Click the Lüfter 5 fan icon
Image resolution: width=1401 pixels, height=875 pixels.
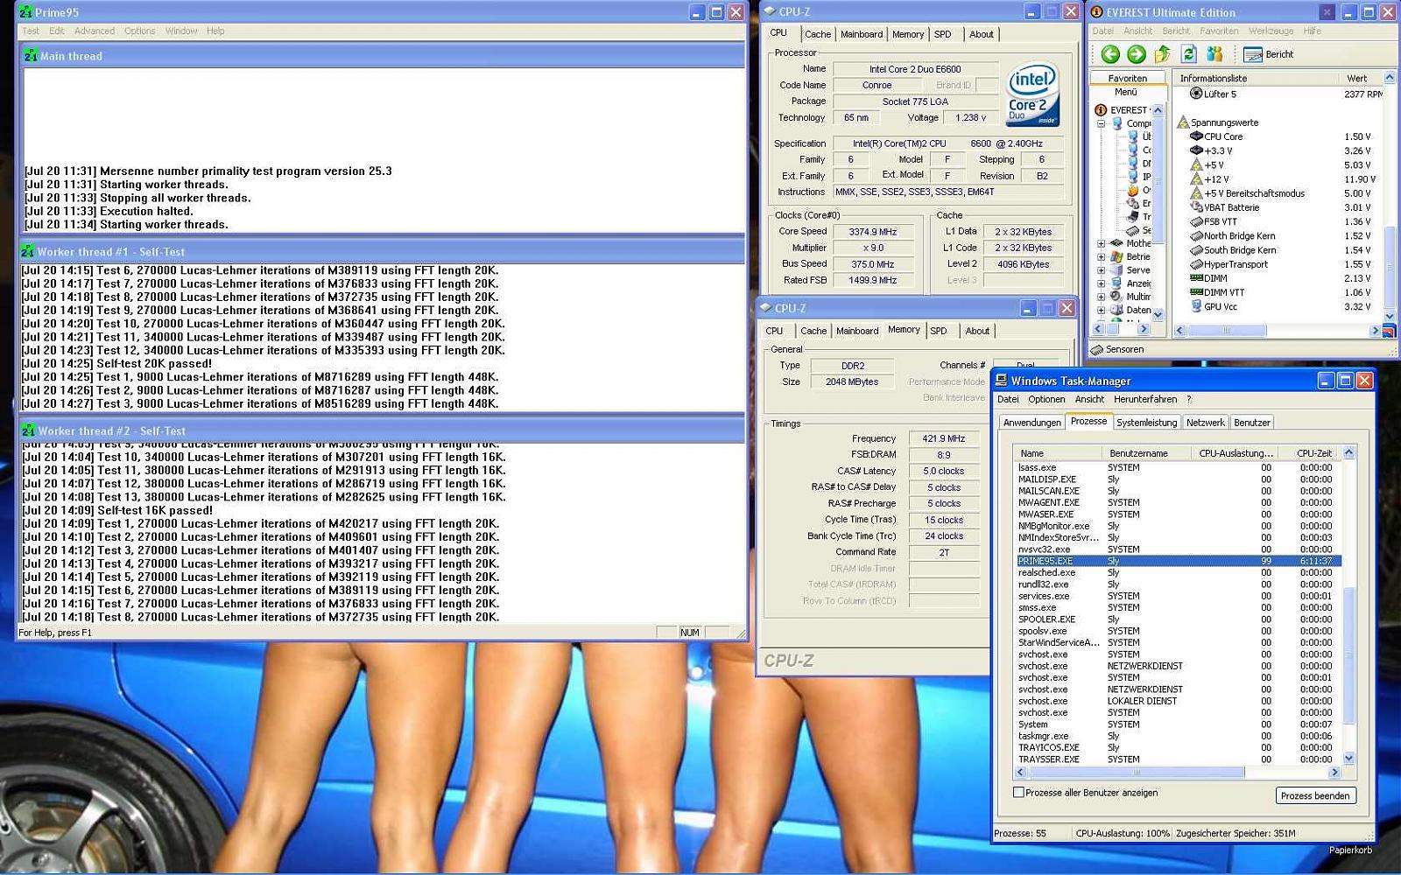(x=1196, y=94)
